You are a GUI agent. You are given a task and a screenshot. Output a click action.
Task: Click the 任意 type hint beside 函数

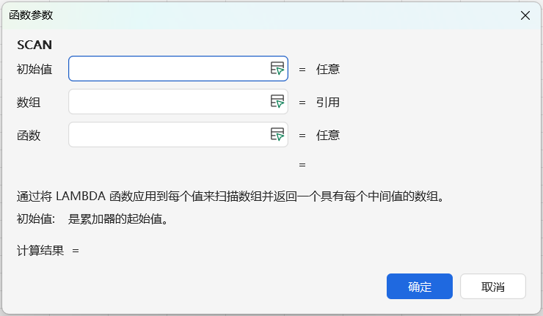pos(328,135)
